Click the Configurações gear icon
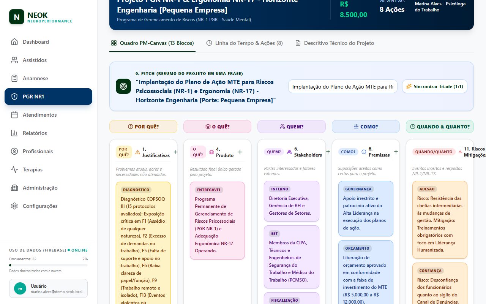The height and width of the screenshot is (304, 486). point(14,206)
